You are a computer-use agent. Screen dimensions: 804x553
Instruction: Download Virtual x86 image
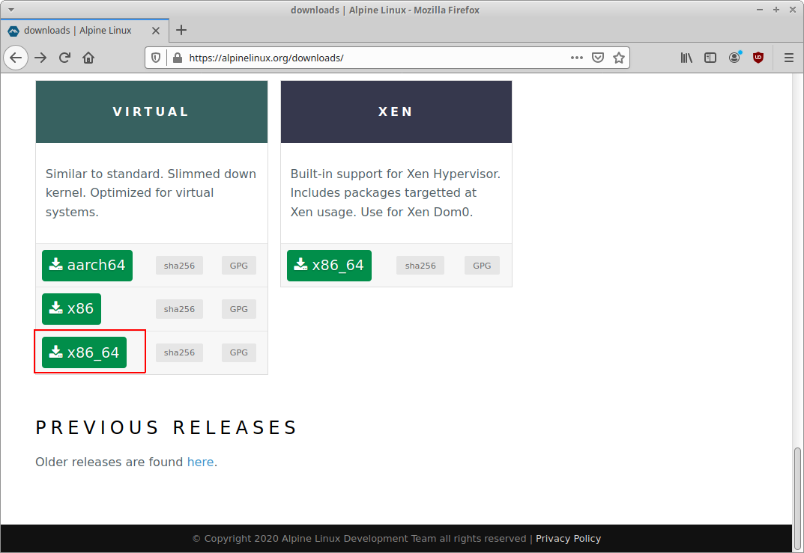[71, 309]
